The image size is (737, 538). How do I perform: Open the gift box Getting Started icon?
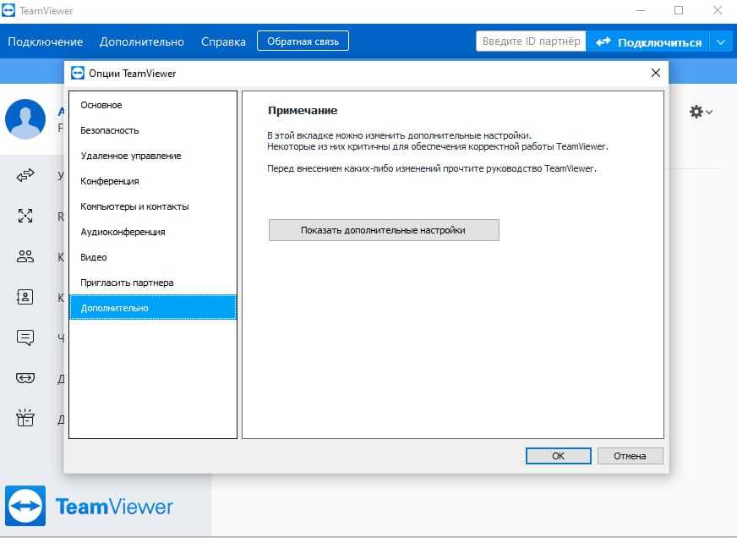tap(25, 418)
